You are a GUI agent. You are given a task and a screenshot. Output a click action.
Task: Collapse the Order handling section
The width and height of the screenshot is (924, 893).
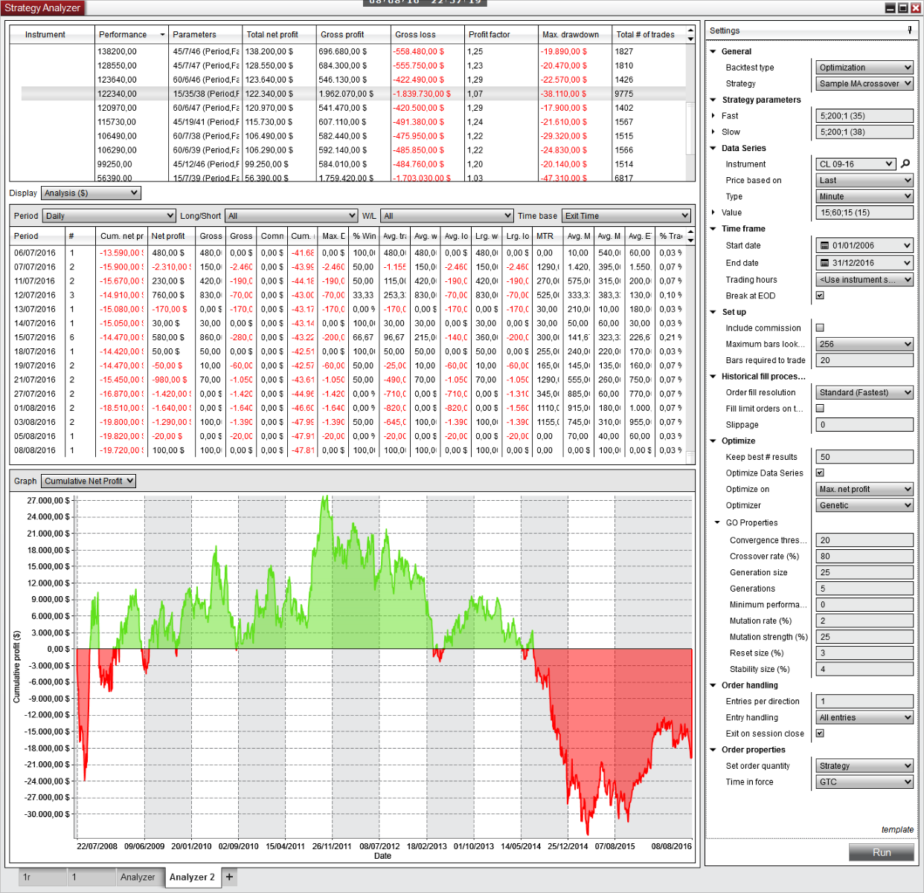pos(713,685)
